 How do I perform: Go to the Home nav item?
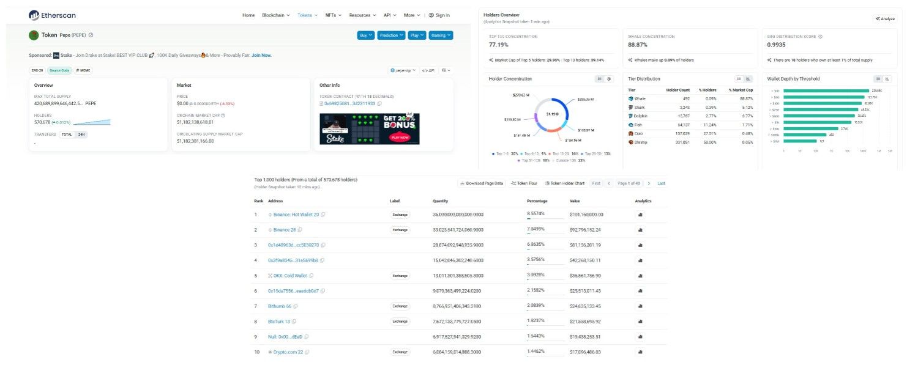[x=248, y=15]
